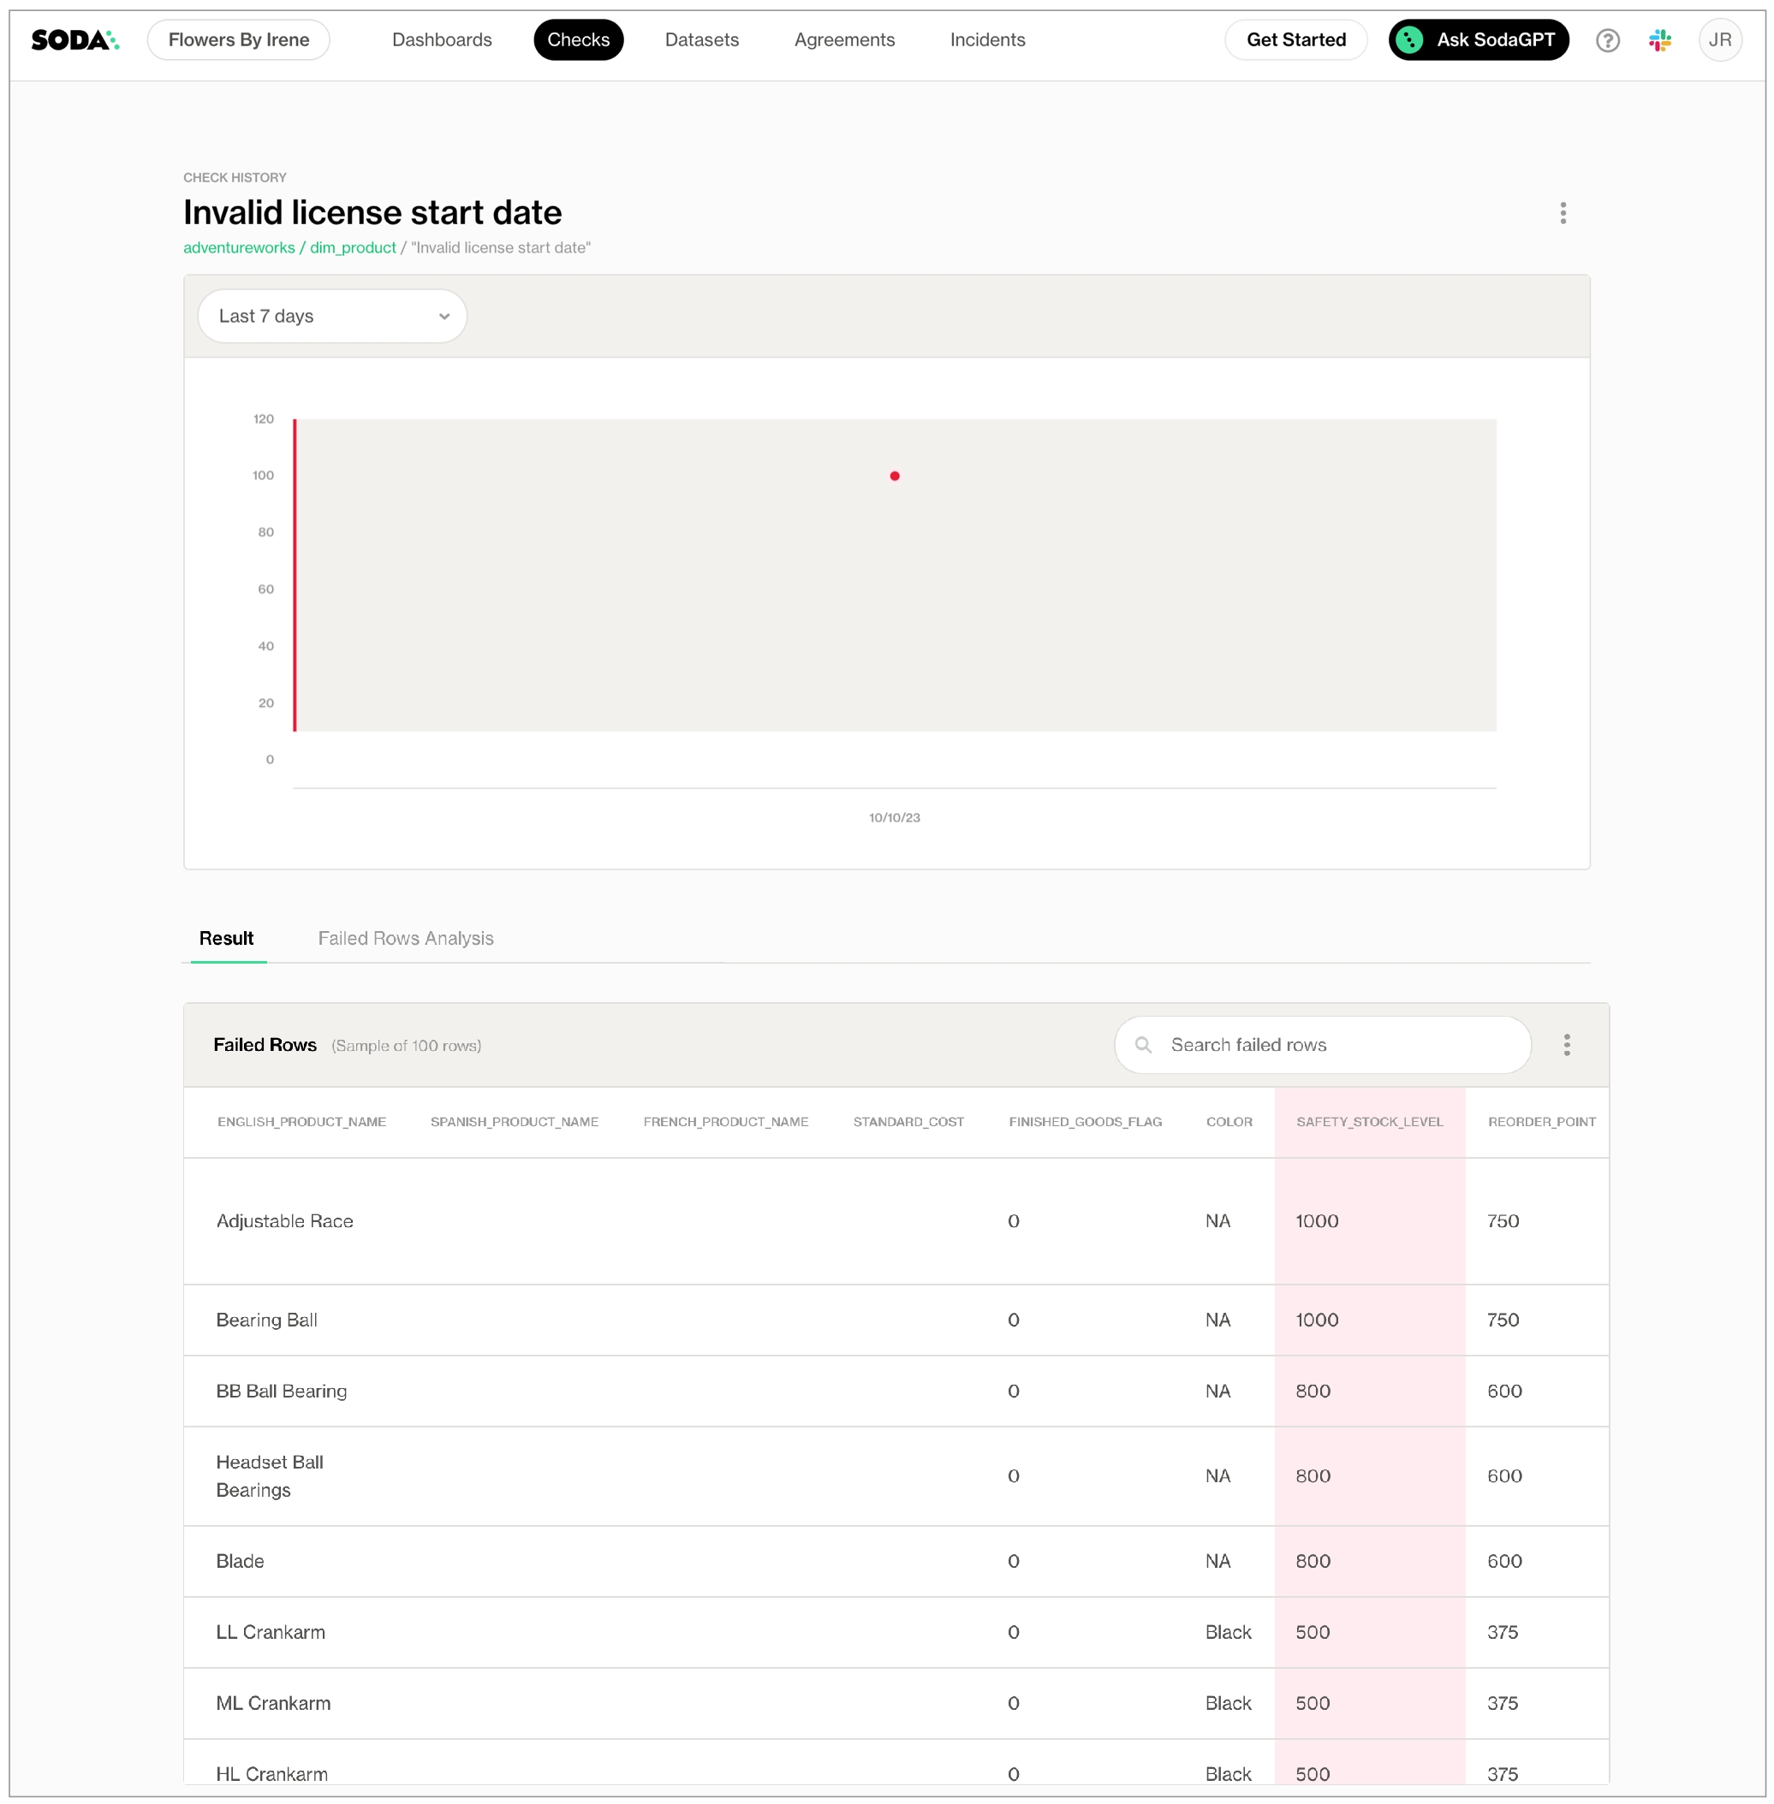Open the dim_product breadcrumb link
Image resolution: width=1774 pixels, height=1804 pixels.
click(353, 247)
